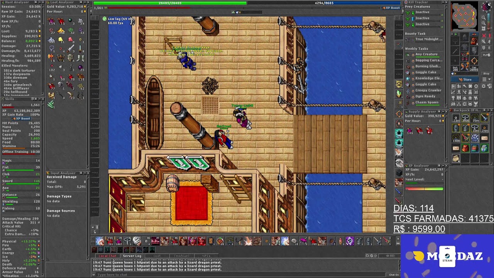This screenshot has width=494, height=278.
Task: Click the minimap
Action: [464, 16]
